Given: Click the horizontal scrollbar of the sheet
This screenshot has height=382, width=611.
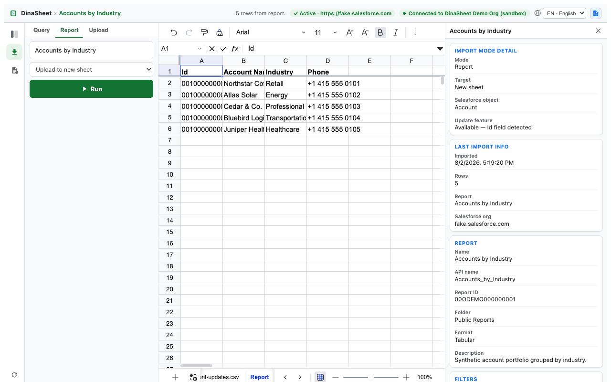Looking at the screenshot, I should [x=197, y=366].
